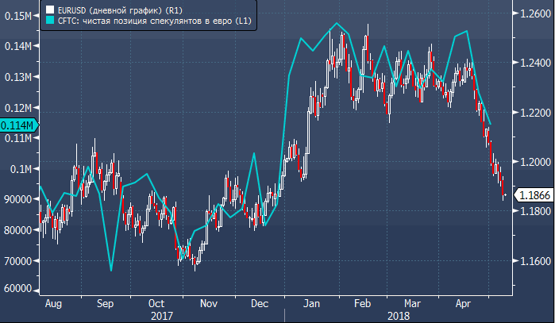This screenshot has width=555, height=323.
Task: Click the 0.1M left axis label
Action: 20,169
